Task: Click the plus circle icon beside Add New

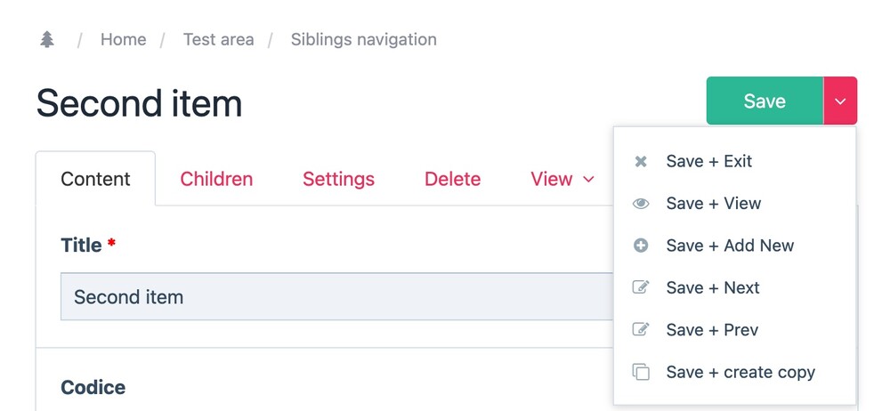Action: [640, 246]
